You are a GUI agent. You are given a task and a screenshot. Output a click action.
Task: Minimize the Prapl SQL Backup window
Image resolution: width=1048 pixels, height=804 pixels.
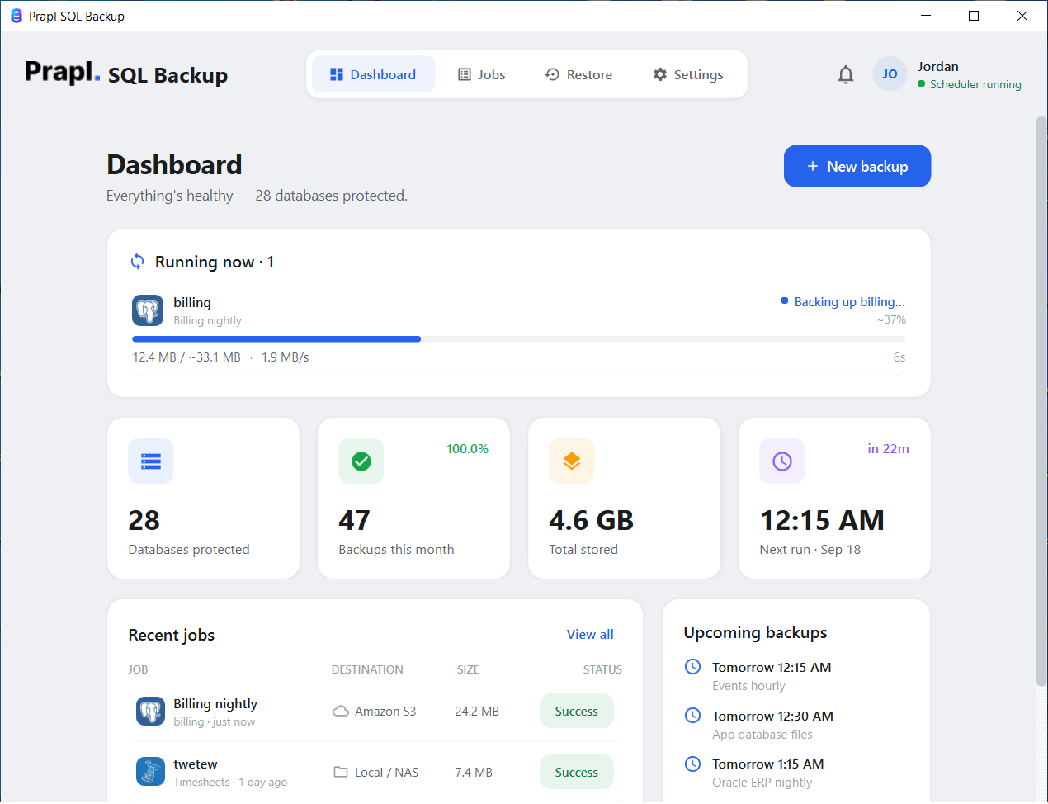click(926, 16)
